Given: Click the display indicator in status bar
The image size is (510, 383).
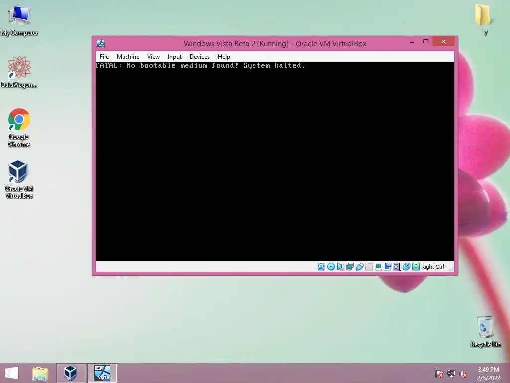Looking at the screenshot, I should point(379,267).
